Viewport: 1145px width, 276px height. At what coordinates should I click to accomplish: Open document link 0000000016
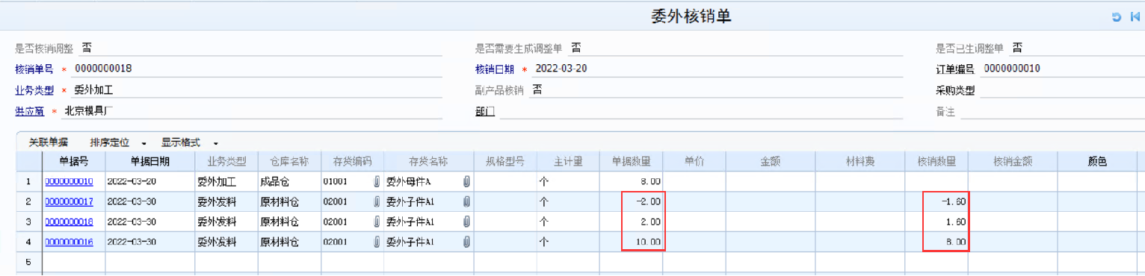pos(69,242)
